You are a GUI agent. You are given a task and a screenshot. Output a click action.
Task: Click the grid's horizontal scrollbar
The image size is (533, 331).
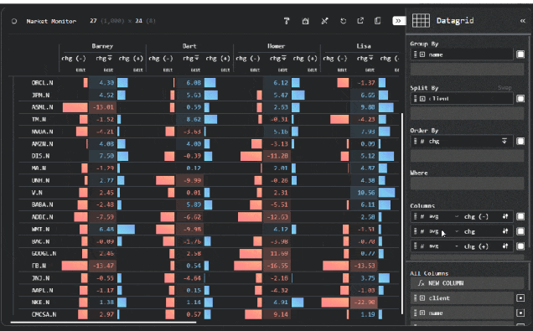click(x=103, y=322)
